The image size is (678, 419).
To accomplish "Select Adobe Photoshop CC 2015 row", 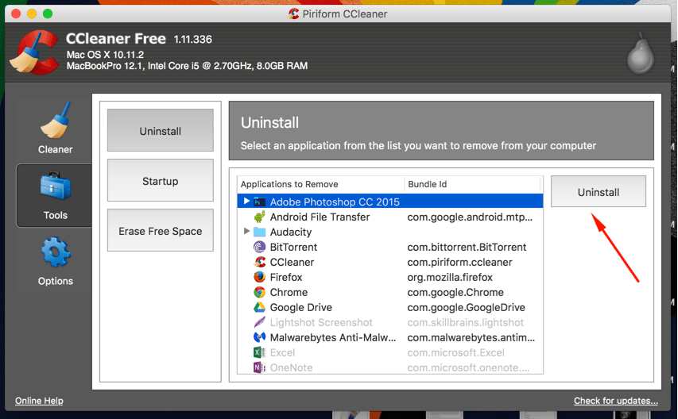I will click(x=390, y=202).
